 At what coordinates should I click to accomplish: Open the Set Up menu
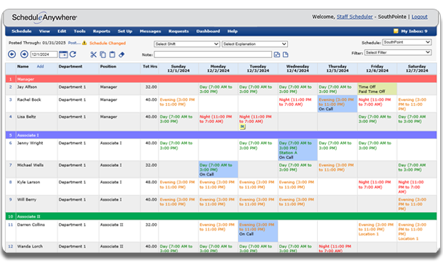point(125,31)
